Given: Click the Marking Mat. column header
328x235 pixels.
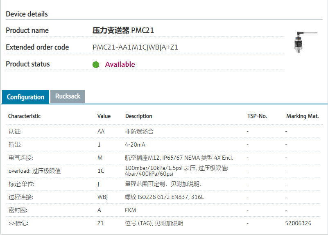Looking at the screenshot, I should point(302,116).
